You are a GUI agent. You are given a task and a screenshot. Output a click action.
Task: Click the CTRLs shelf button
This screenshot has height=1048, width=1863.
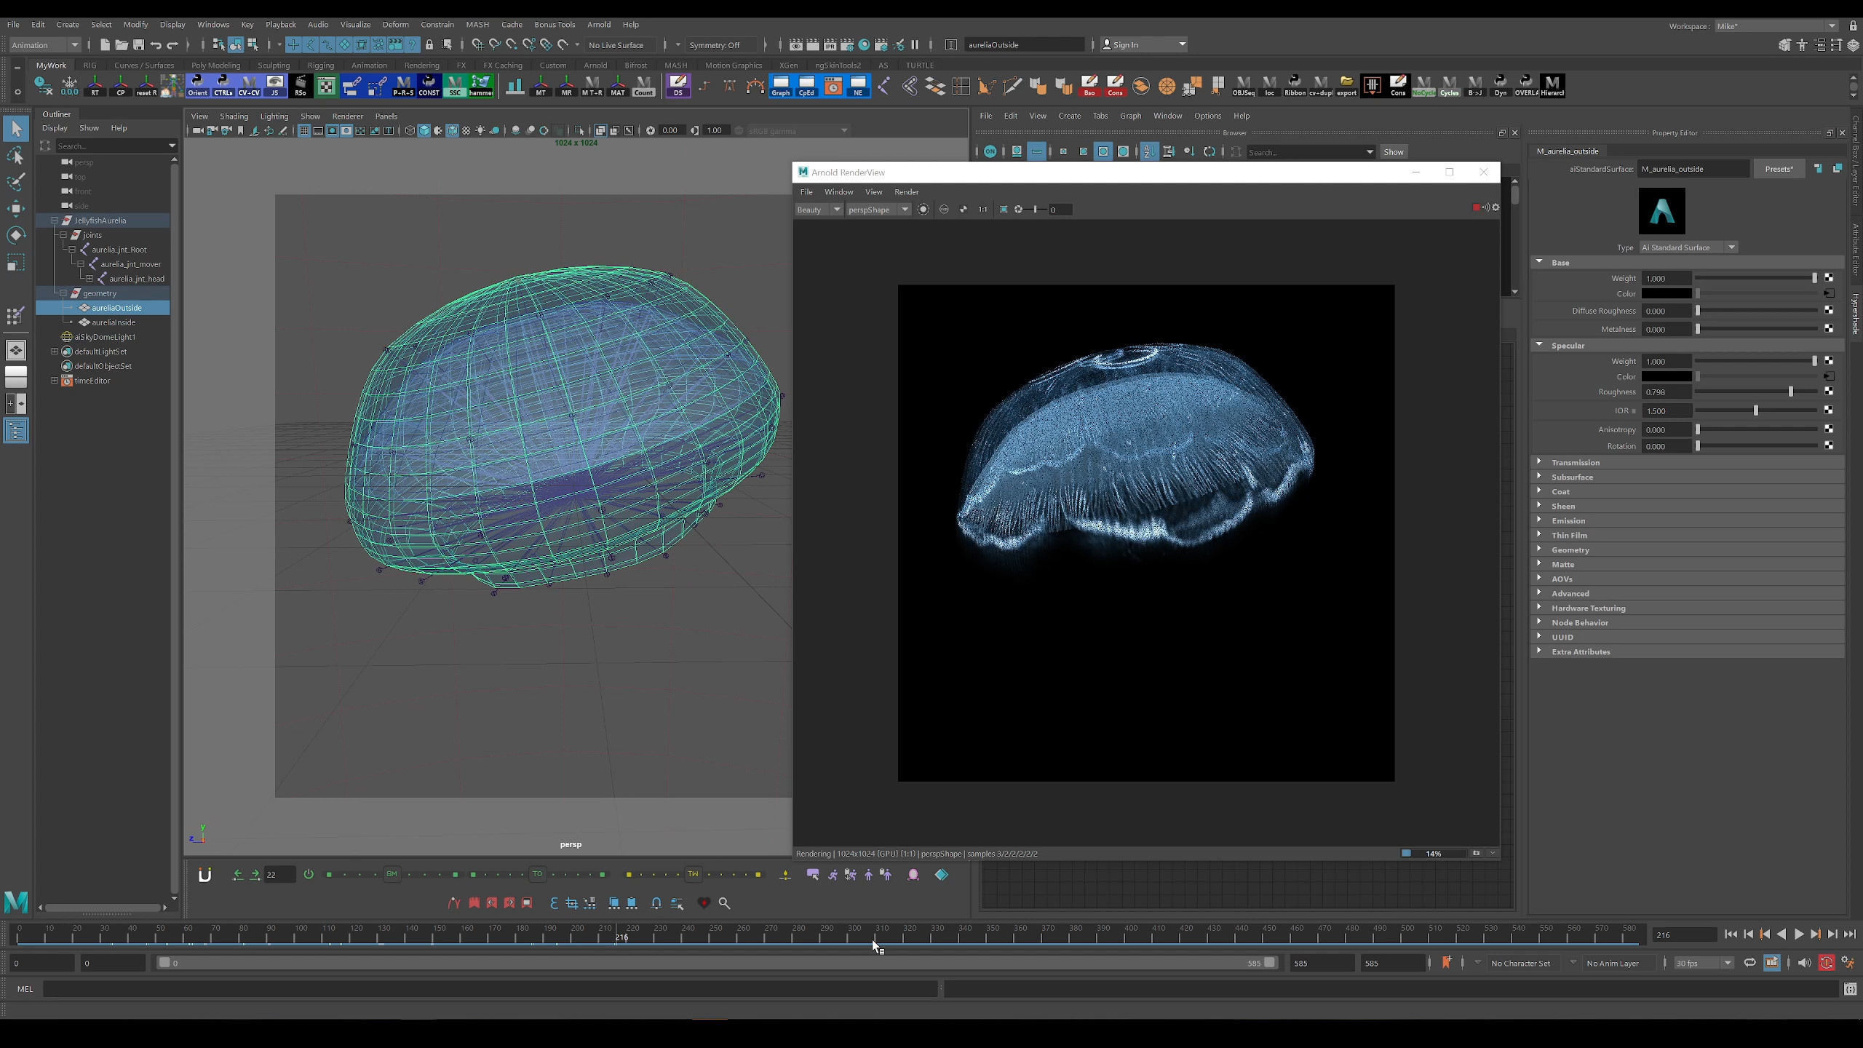pos(223,86)
